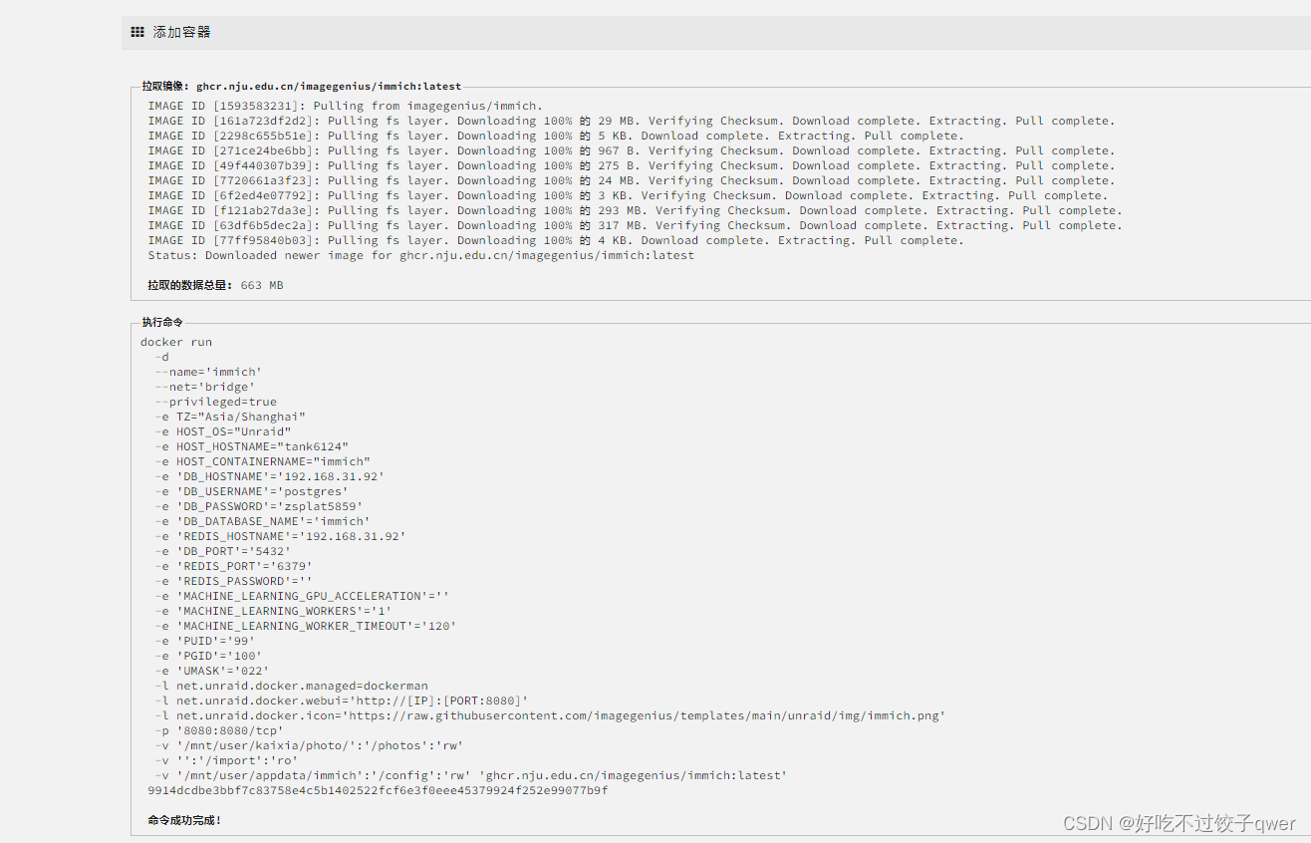Click the log line for IMAGE ID 6f2ed4e07792
Viewport: 1311px width, 843px height.
point(628,195)
